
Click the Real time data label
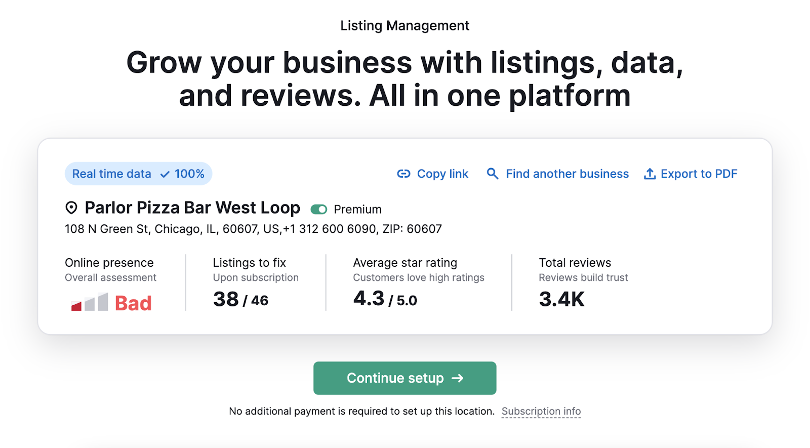point(112,174)
